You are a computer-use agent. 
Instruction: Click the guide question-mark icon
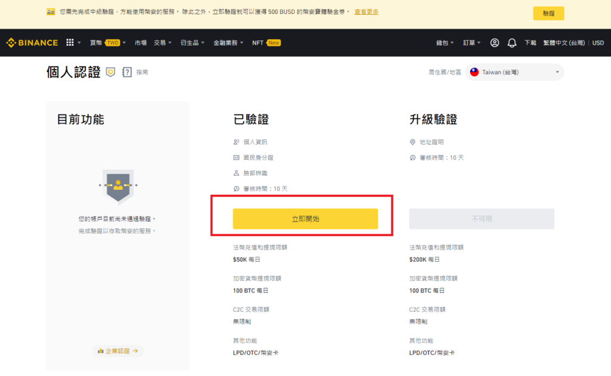[126, 72]
